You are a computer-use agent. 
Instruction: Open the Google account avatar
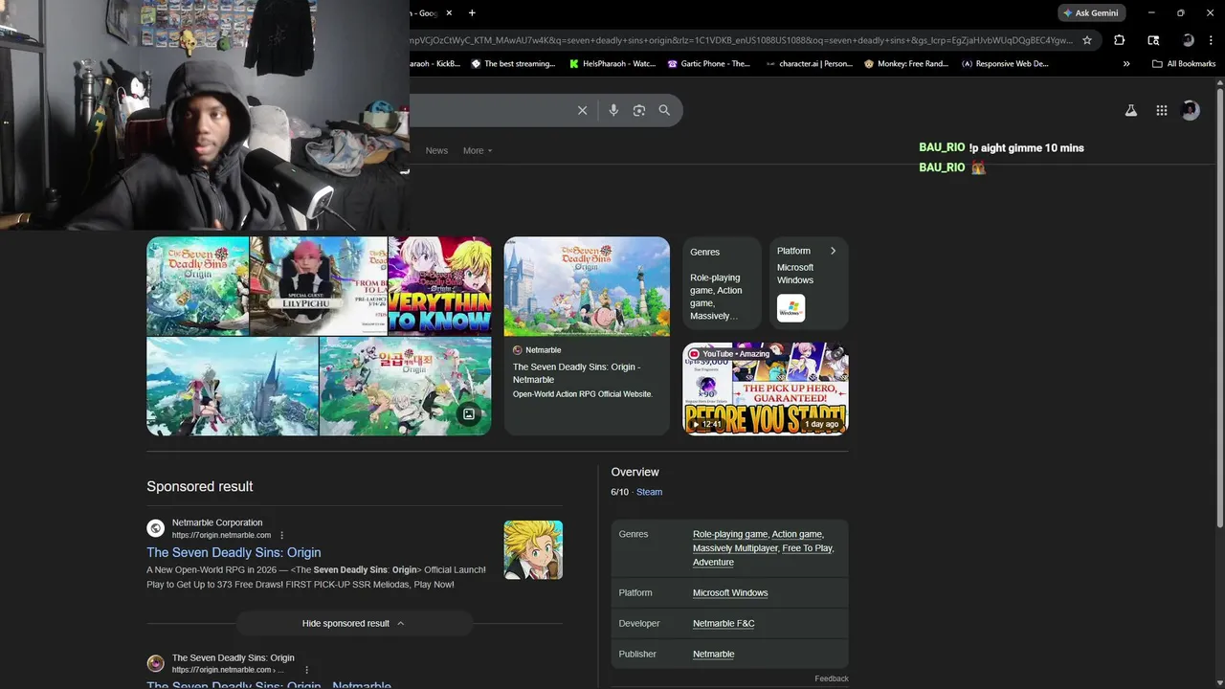point(1191,110)
